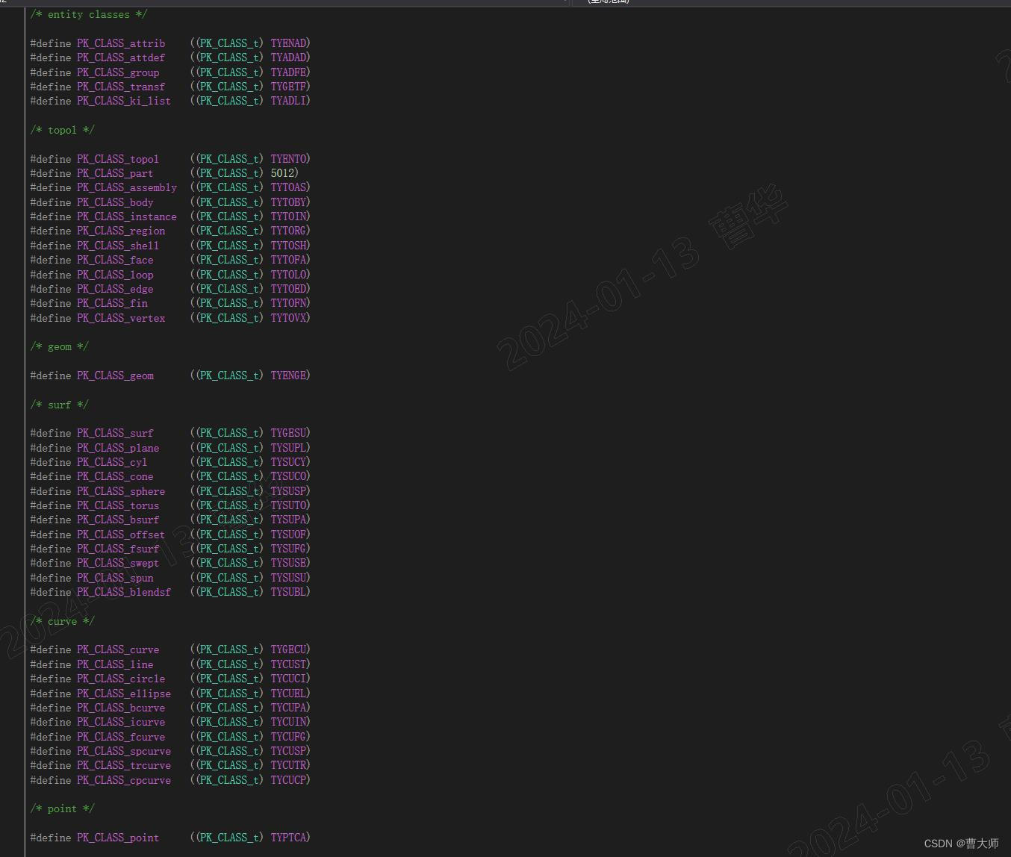The width and height of the screenshot is (1011, 857).
Task: Click the "/* entity classes */" comment
Action: (89, 14)
